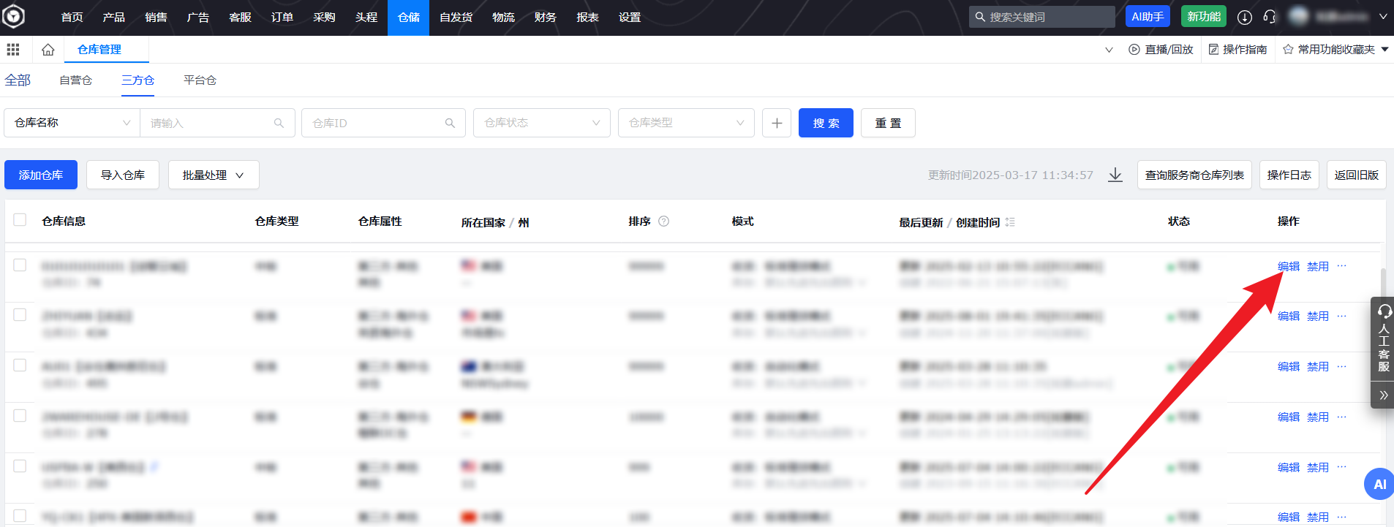Viewport: 1394px width, 527px height.
Task: Click 编辑 on the first warehouse row
Action: [1289, 266]
